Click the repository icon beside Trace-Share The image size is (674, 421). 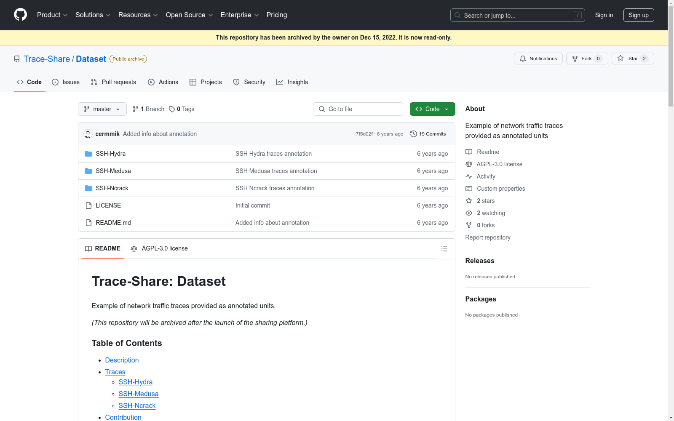17,59
